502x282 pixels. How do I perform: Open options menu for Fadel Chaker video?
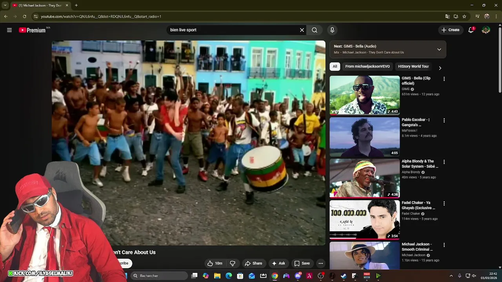(444, 204)
